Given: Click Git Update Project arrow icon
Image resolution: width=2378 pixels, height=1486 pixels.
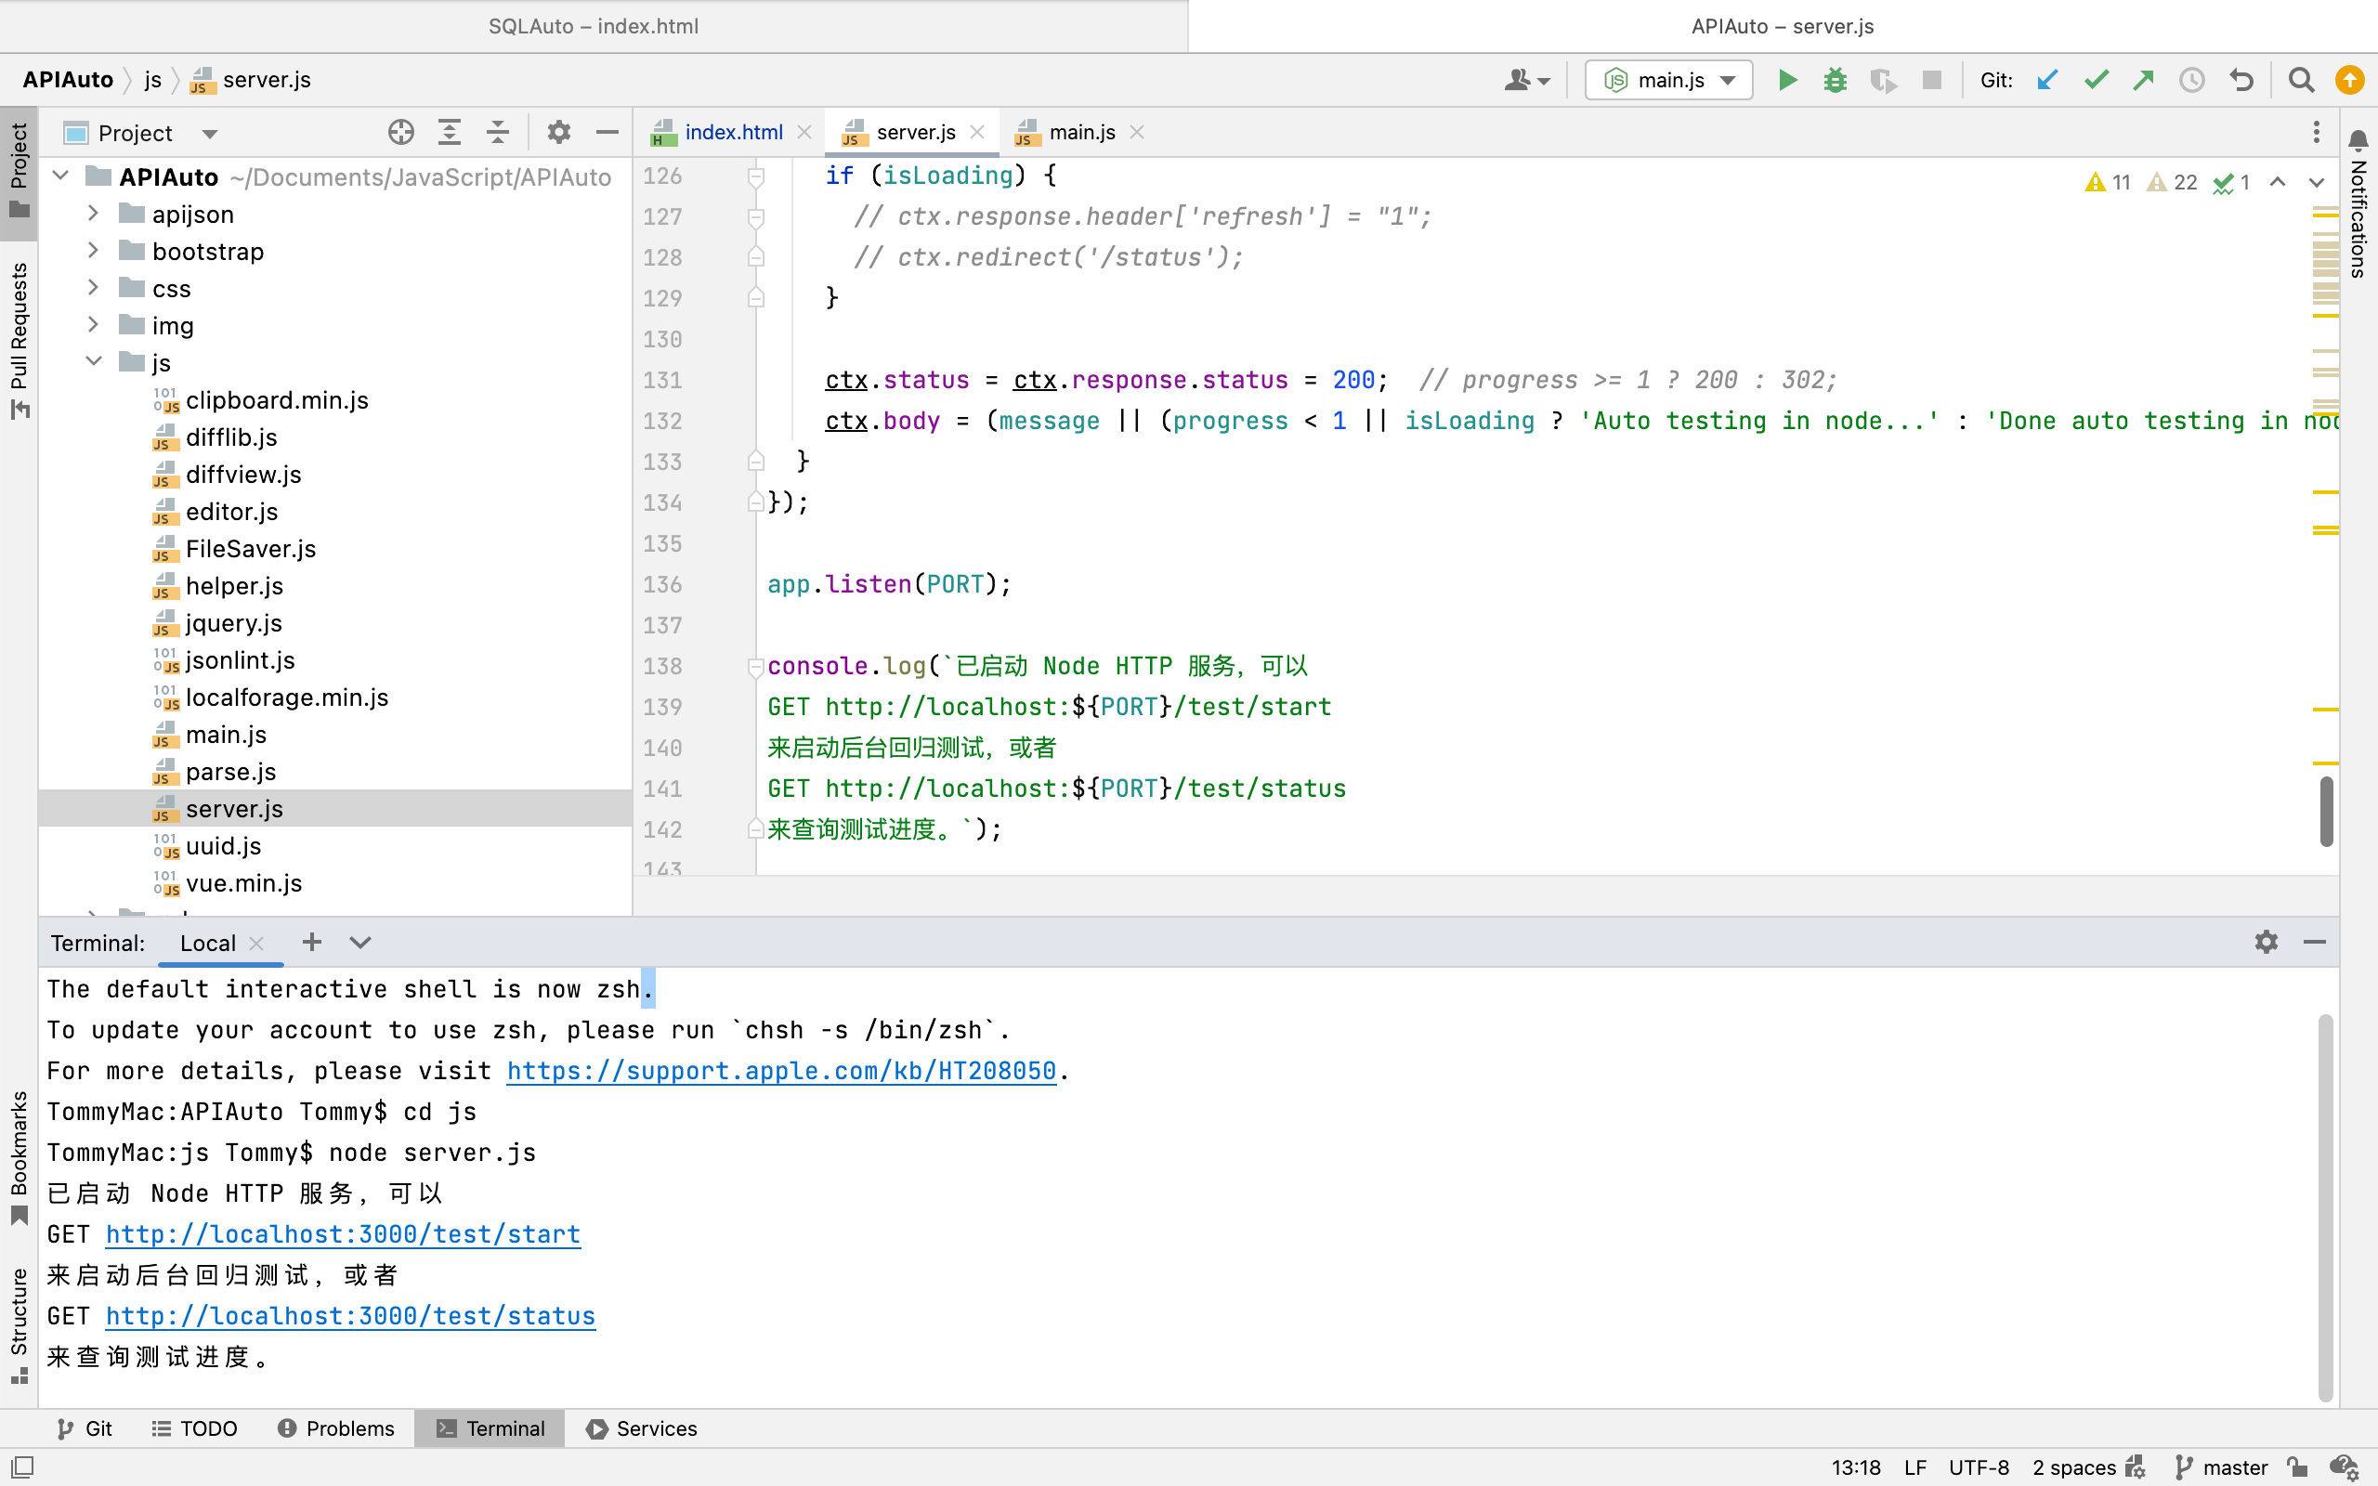Looking at the screenshot, I should pyautogui.click(x=2048, y=80).
